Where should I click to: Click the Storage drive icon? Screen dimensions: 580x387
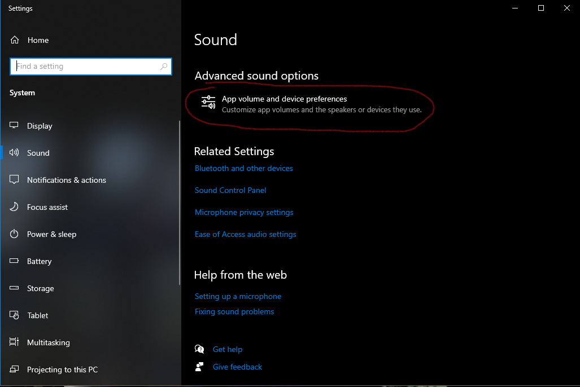(x=15, y=288)
